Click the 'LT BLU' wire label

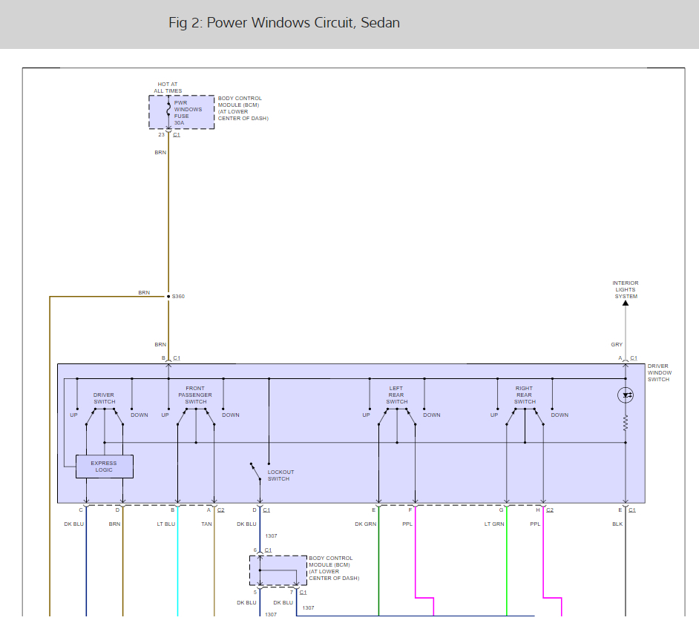click(x=165, y=524)
